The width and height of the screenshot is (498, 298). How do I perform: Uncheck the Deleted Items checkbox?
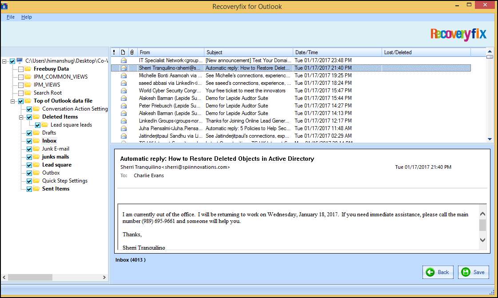[29, 117]
